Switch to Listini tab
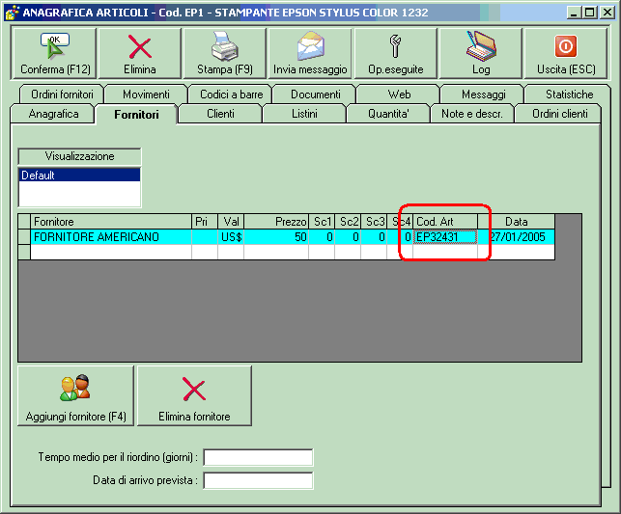This screenshot has width=621, height=514. (x=304, y=114)
